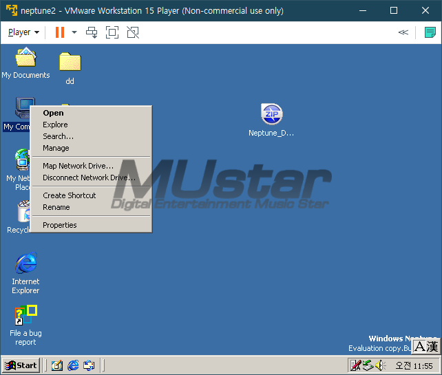Choose Explore in context menu
442x375 pixels.
point(92,125)
